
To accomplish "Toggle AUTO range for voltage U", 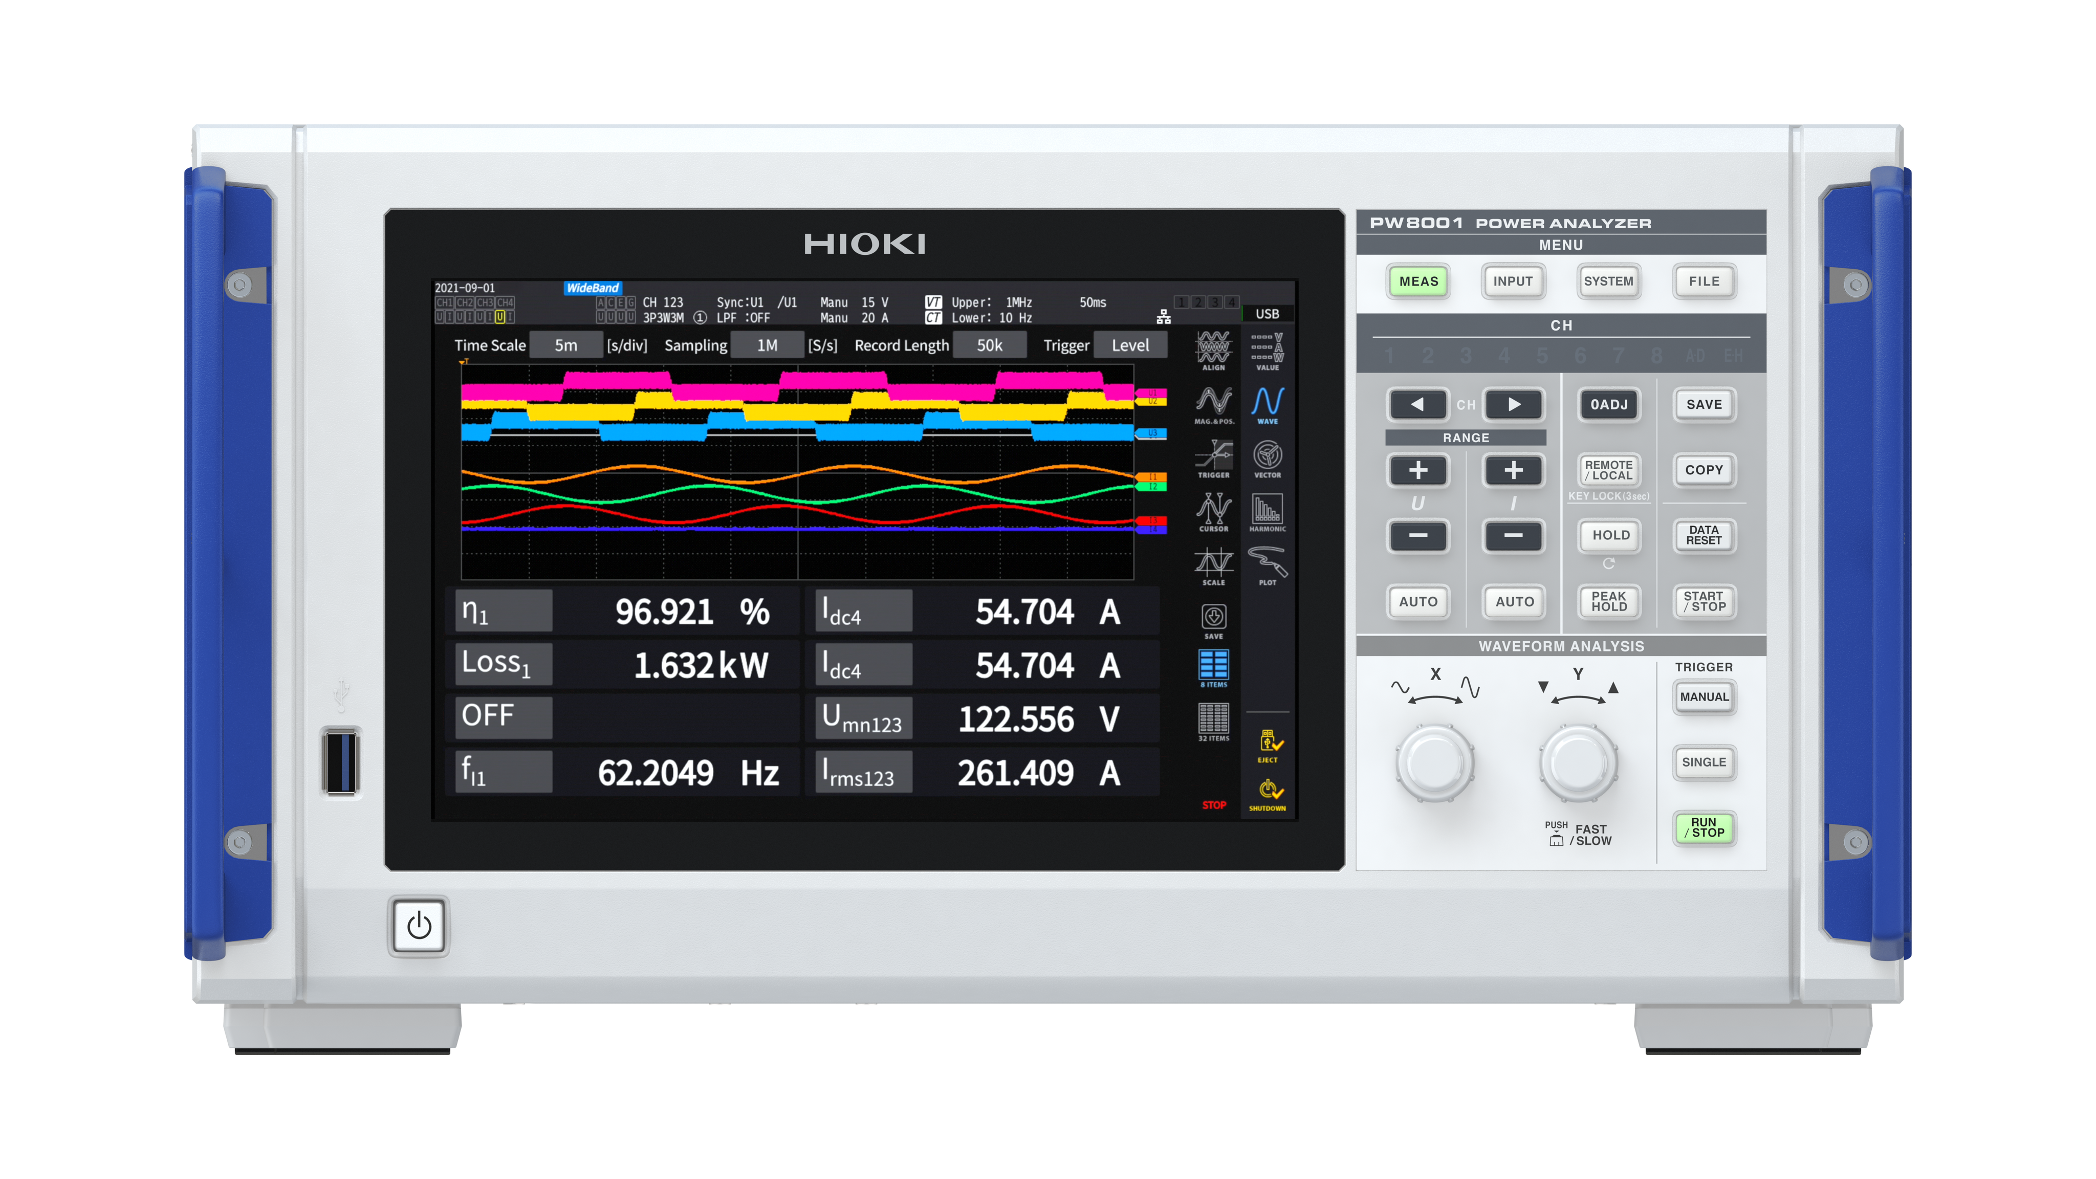I will (1418, 601).
